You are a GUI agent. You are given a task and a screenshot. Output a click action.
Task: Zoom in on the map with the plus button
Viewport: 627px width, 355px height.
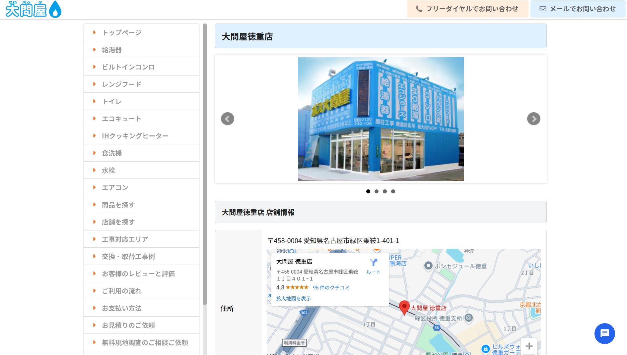pyautogui.click(x=529, y=346)
